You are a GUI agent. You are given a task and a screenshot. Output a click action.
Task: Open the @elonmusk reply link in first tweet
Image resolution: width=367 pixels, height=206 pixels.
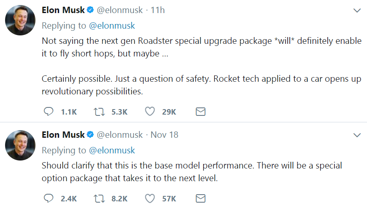click(x=112, y=25)
